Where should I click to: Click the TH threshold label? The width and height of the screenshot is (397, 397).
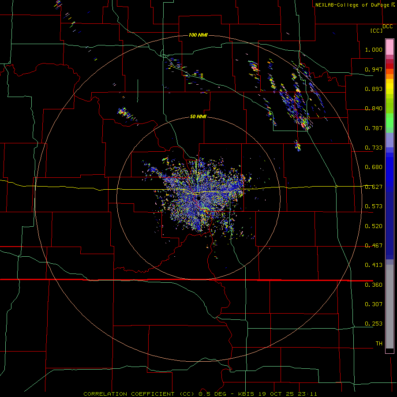(x=379, y=344)
